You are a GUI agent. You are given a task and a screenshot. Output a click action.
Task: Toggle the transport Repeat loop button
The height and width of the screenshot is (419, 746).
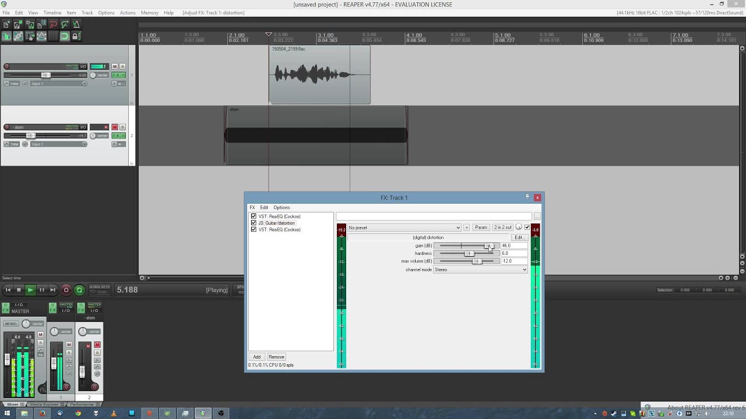pos(79,290)
